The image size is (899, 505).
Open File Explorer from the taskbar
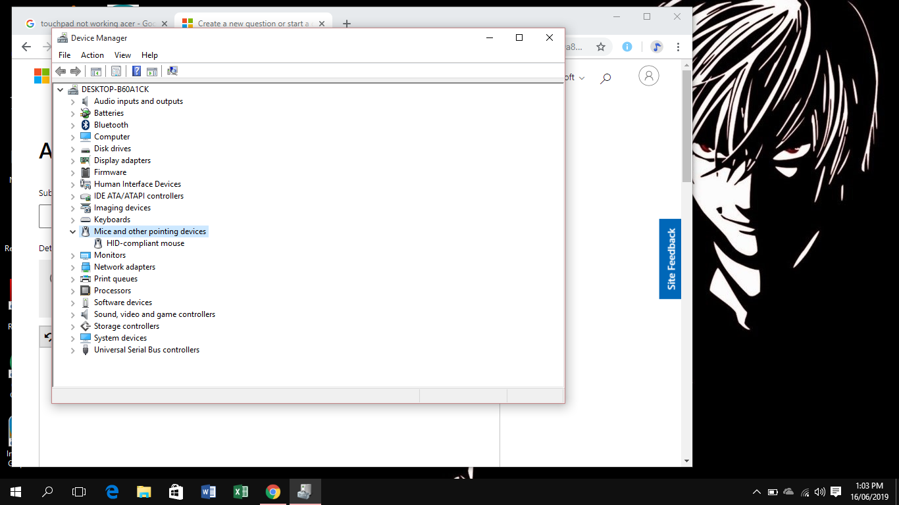(x=143, y=491)
